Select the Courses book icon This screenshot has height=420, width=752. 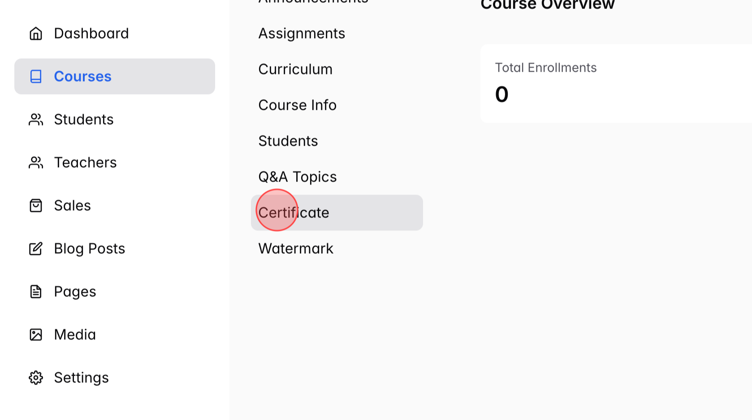(x=36, y=76)
